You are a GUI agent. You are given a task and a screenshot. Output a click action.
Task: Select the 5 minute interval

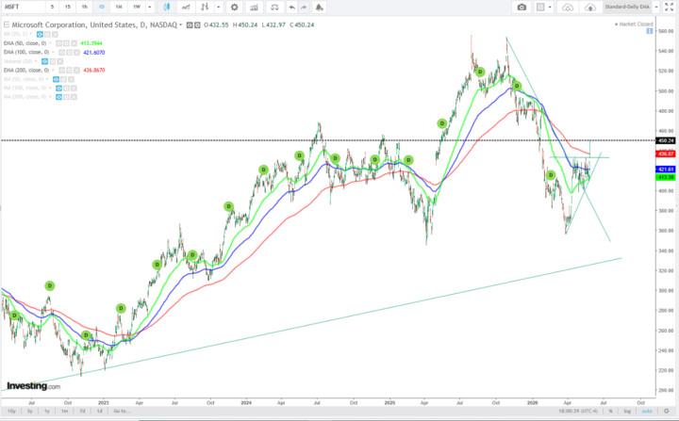click(53, 7)
